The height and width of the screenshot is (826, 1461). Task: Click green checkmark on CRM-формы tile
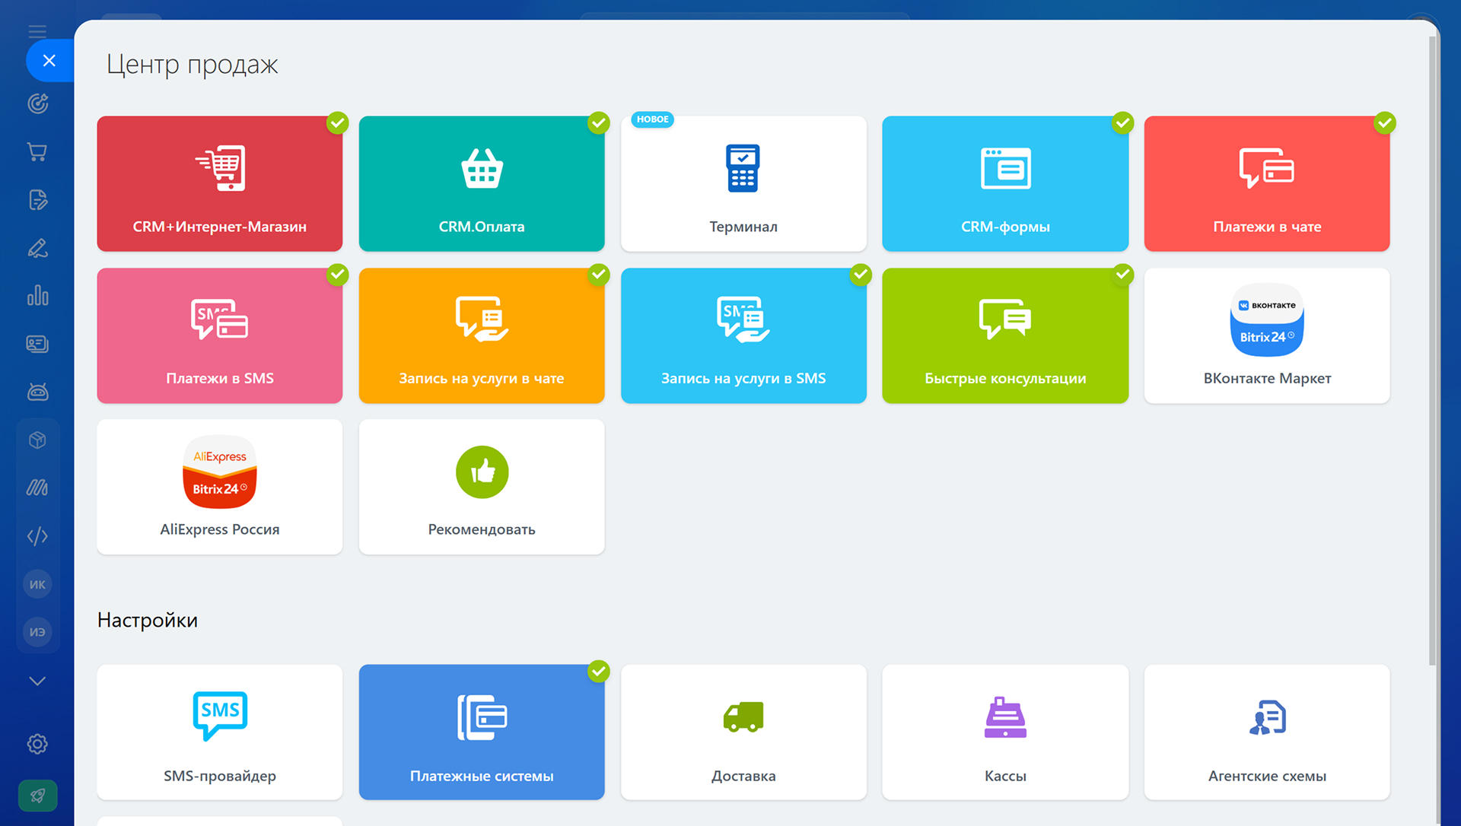pos(1122,122)
